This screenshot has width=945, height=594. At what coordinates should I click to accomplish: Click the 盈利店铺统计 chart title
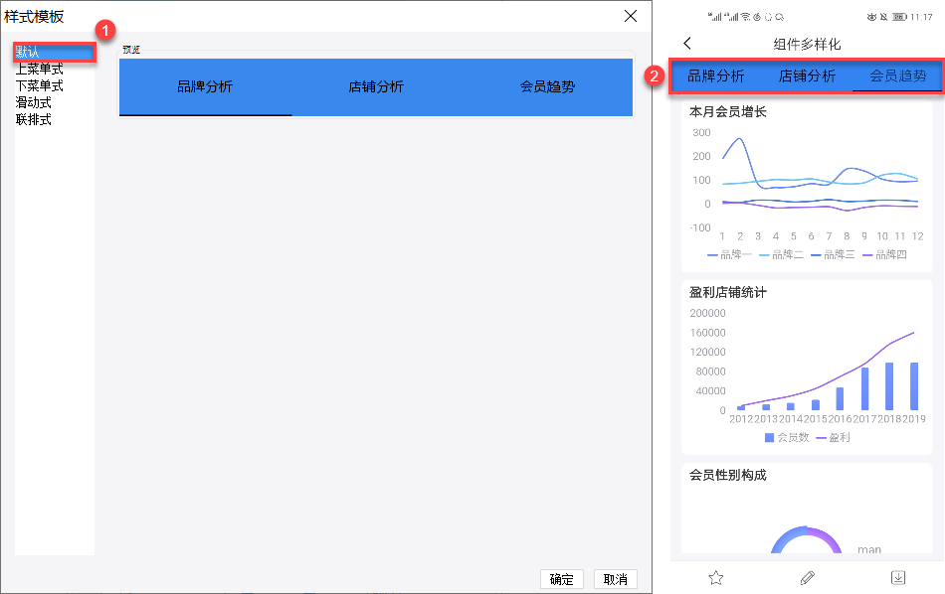727,292
